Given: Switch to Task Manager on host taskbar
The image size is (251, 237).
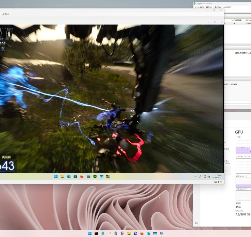Looking at the screenshot, I should 155,233.
